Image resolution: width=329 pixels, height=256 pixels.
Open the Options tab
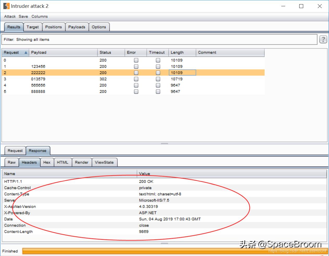99,27
